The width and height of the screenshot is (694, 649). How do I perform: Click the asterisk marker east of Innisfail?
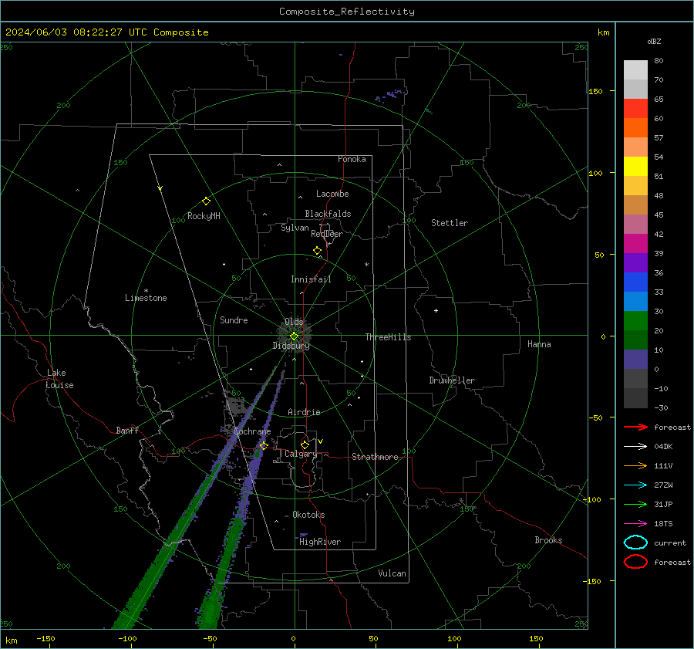click(x=366, y=265)
